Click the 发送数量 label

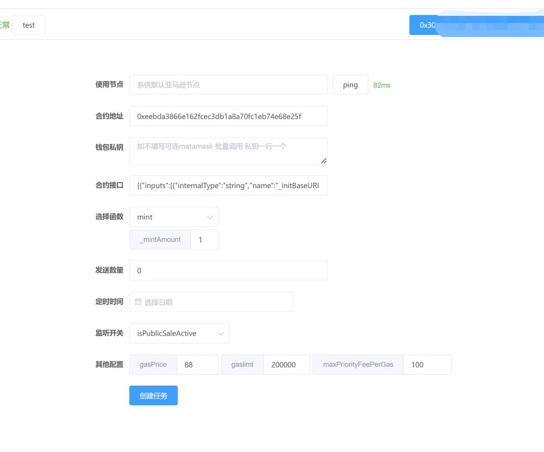click(x=109, y=270)
